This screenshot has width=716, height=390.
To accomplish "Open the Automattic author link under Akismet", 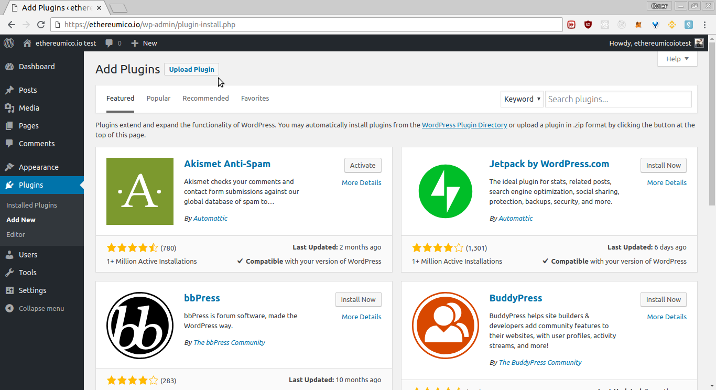I will pyautogui.click(x=210, y=218).
